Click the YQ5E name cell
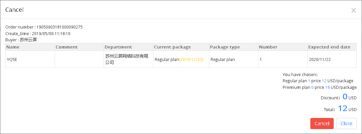The height and width of the screenshot is (134, 362). point(30,59)
